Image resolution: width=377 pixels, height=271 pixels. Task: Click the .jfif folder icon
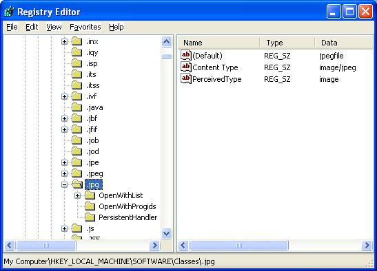pos(77,129)
